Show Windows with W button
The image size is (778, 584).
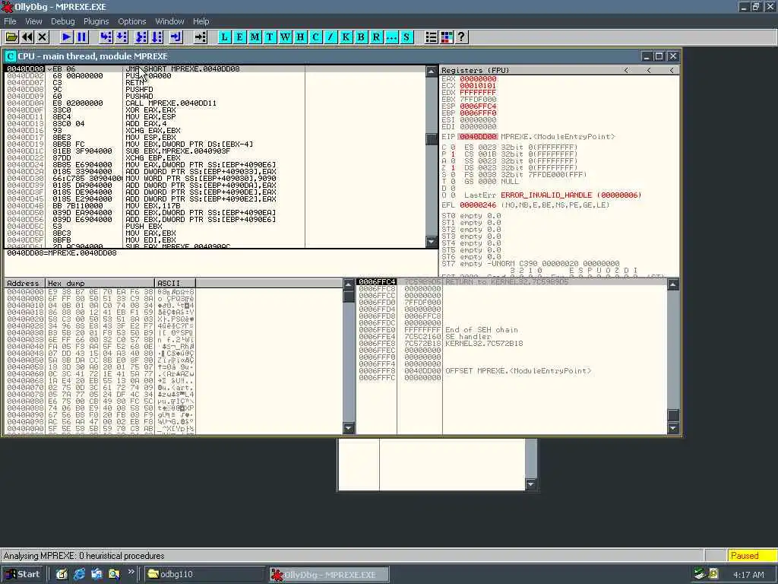coord(286,36)
